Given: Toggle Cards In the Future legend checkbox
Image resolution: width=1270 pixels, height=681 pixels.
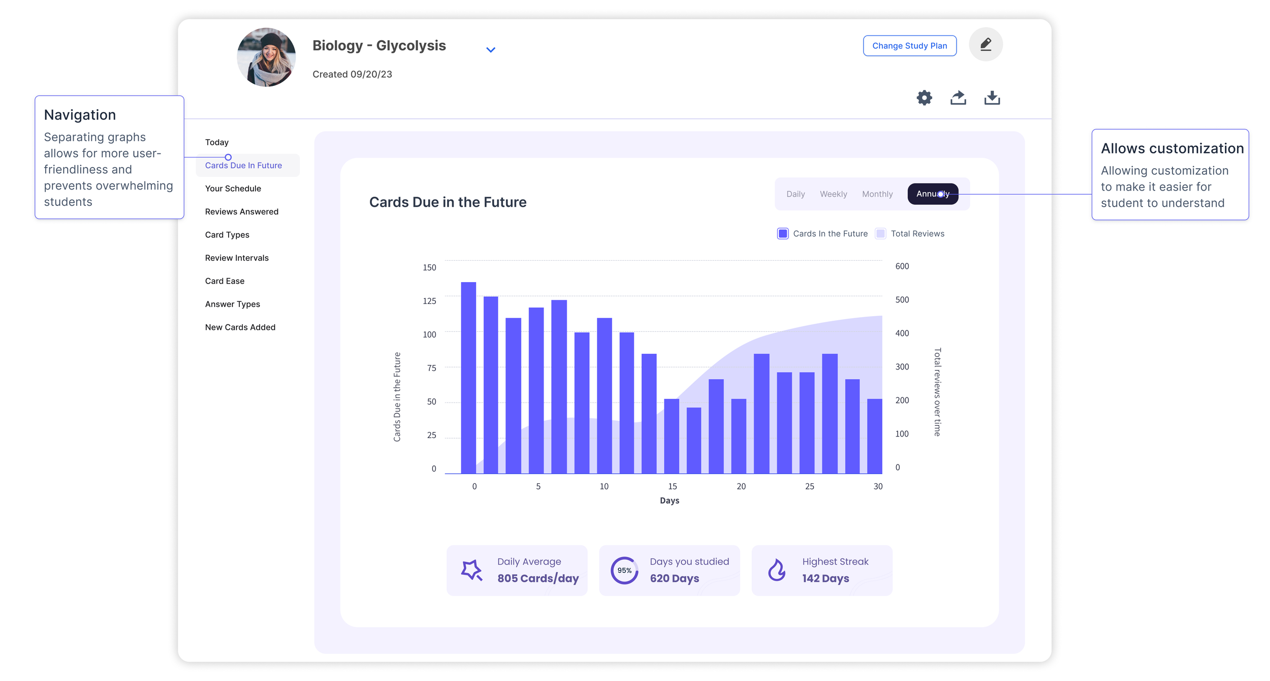Looking at the screenshot, I should pos(783,234).
